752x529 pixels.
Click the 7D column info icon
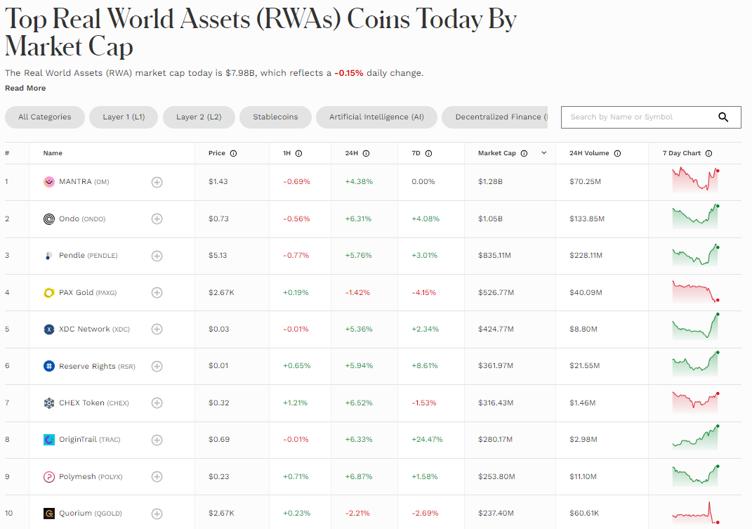(429, 154)
